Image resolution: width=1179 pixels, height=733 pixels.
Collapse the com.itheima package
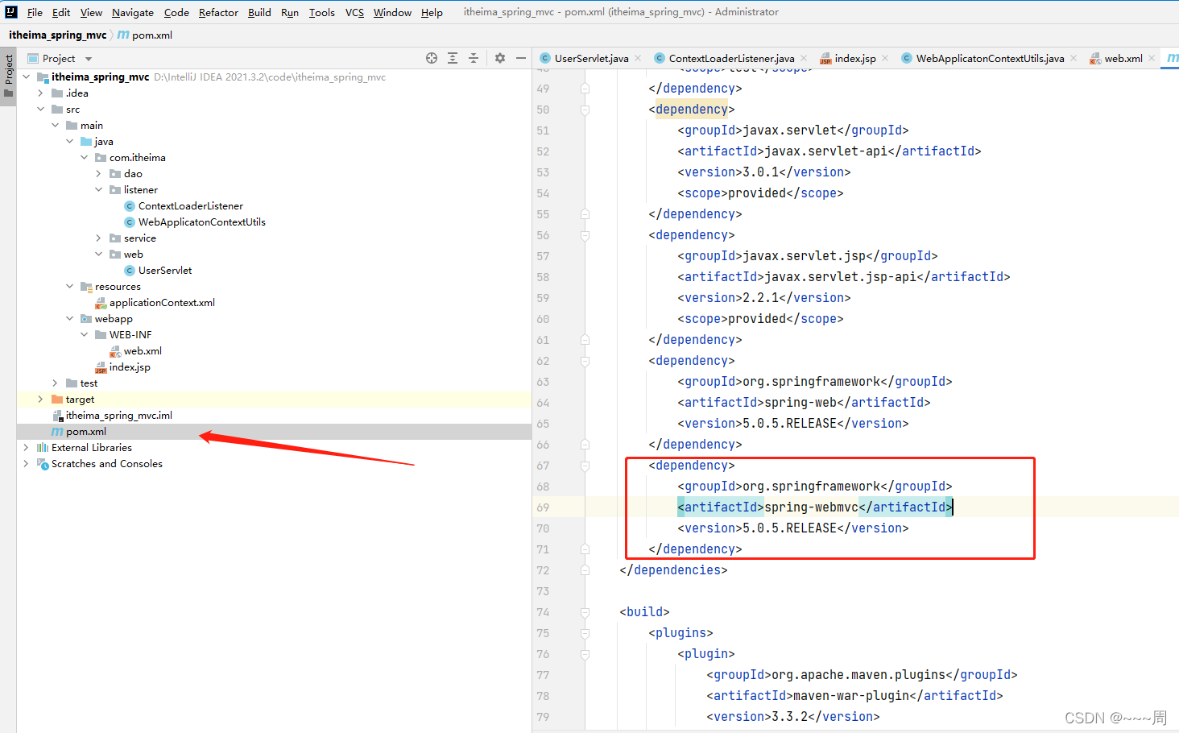[84, 158]
